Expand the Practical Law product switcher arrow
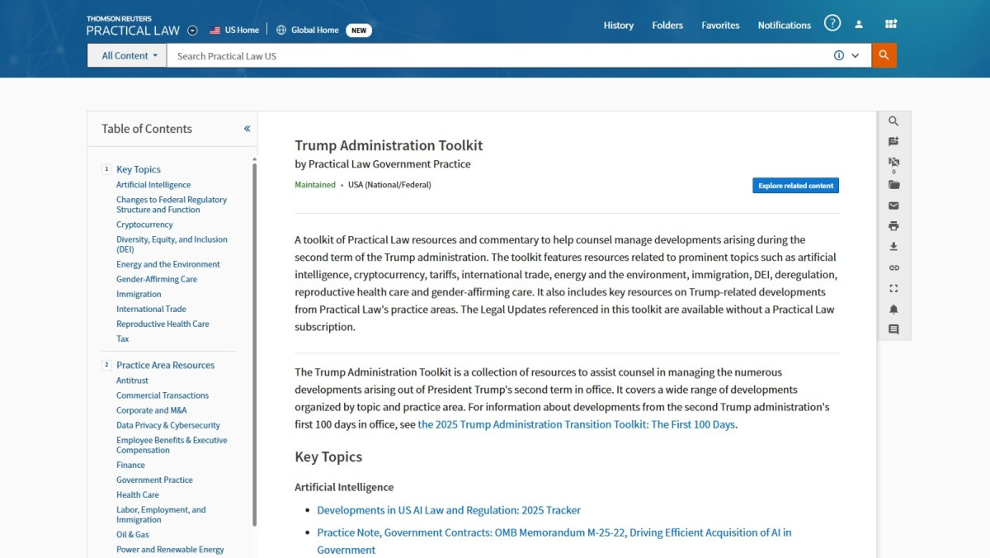Viewport: 990px width, 558px height. pos(192,31)
